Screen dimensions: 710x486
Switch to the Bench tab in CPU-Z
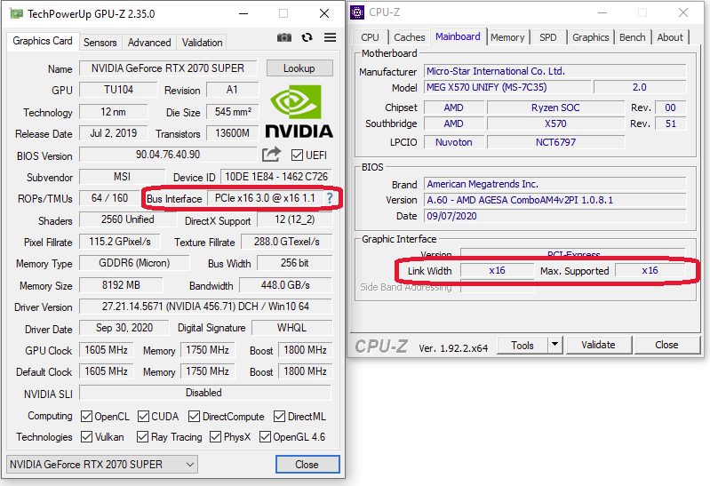pos(633,37)
